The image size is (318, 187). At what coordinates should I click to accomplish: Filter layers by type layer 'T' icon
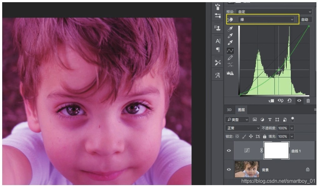(x=270, y=120)
